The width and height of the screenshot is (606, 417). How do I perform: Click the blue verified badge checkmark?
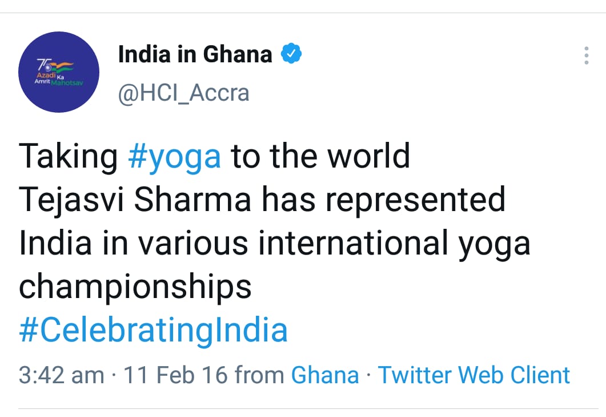[291, 53]
